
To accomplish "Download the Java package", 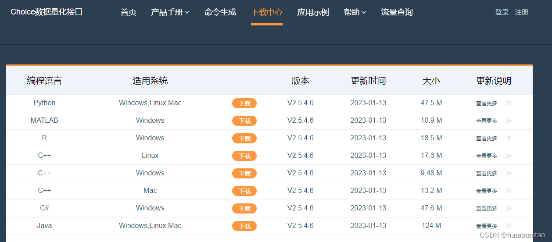I will (x=244, y=226).
